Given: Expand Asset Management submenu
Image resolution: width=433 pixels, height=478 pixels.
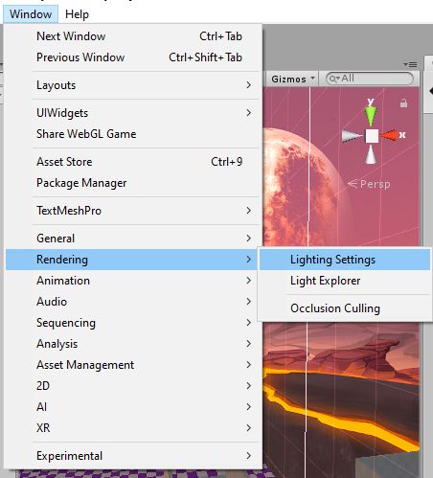Looking at the screenshot, I should tap(133, 365).
